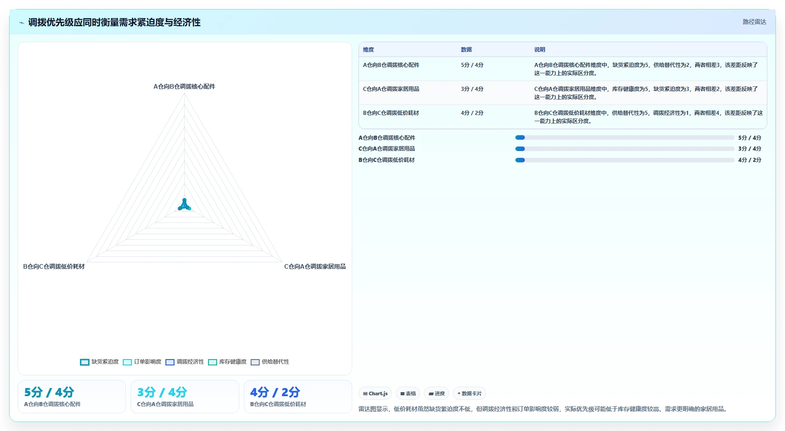Viewport: 785px width, 431px height.
Task: Click the C仓向A仓调拨家居用品 progress bar
Action: (625, 149)
